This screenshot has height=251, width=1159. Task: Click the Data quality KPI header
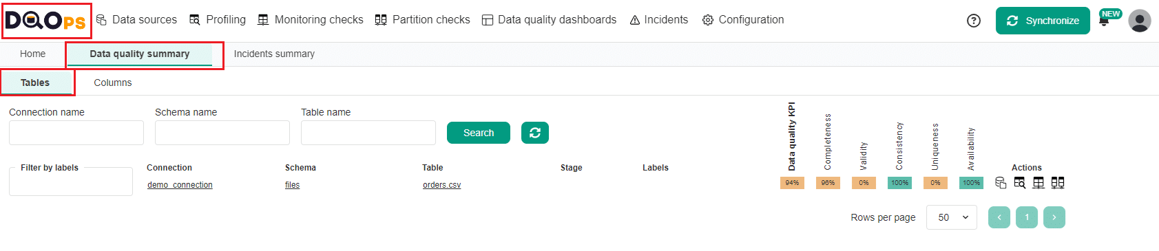(792, 137)
